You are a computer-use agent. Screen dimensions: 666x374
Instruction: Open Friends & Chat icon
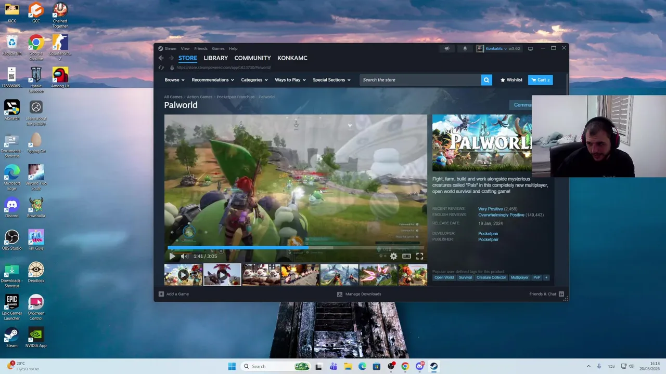coord(561,294)
